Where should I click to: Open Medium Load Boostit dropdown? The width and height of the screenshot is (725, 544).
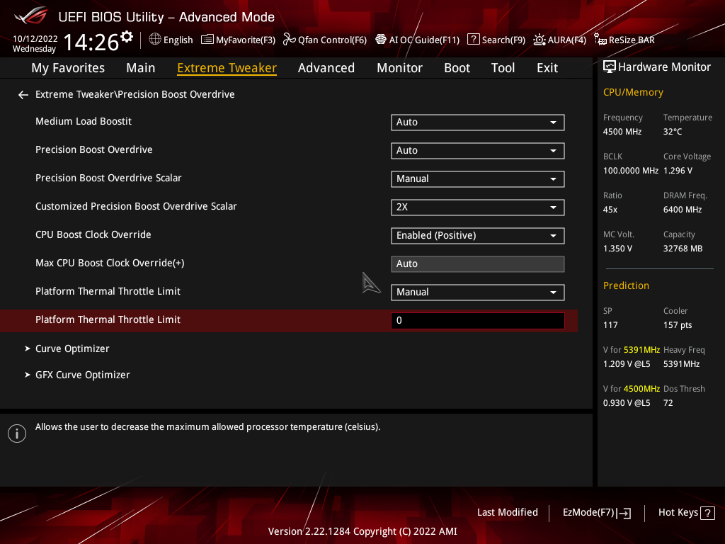(x=478, y=122)
